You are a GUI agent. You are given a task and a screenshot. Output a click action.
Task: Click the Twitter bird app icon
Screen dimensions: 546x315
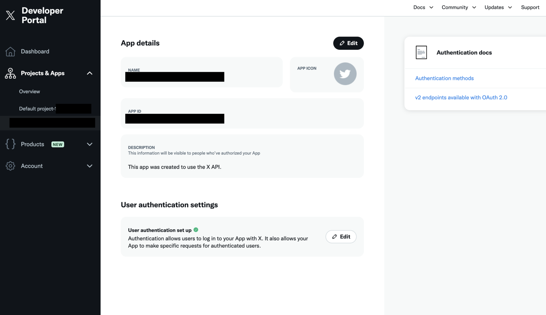pos(345,74)
